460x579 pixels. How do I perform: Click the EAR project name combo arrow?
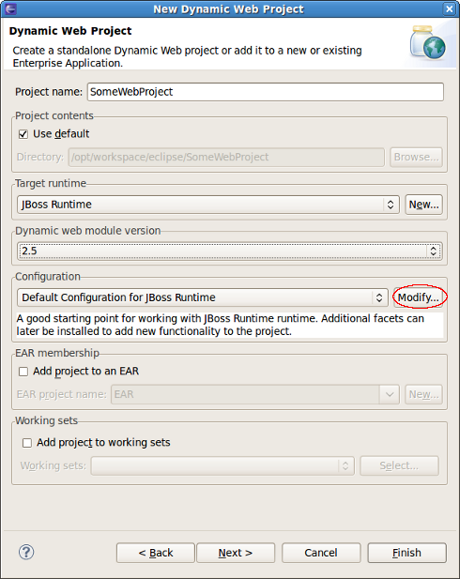click(390, 395)
